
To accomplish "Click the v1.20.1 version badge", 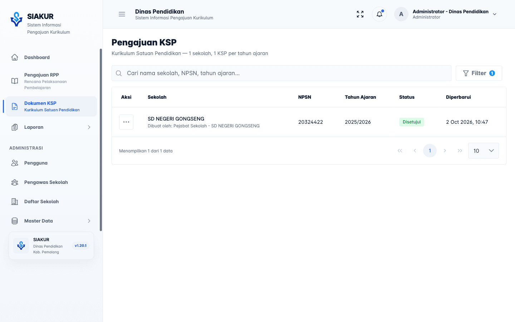I will click(x=80, y=245).
